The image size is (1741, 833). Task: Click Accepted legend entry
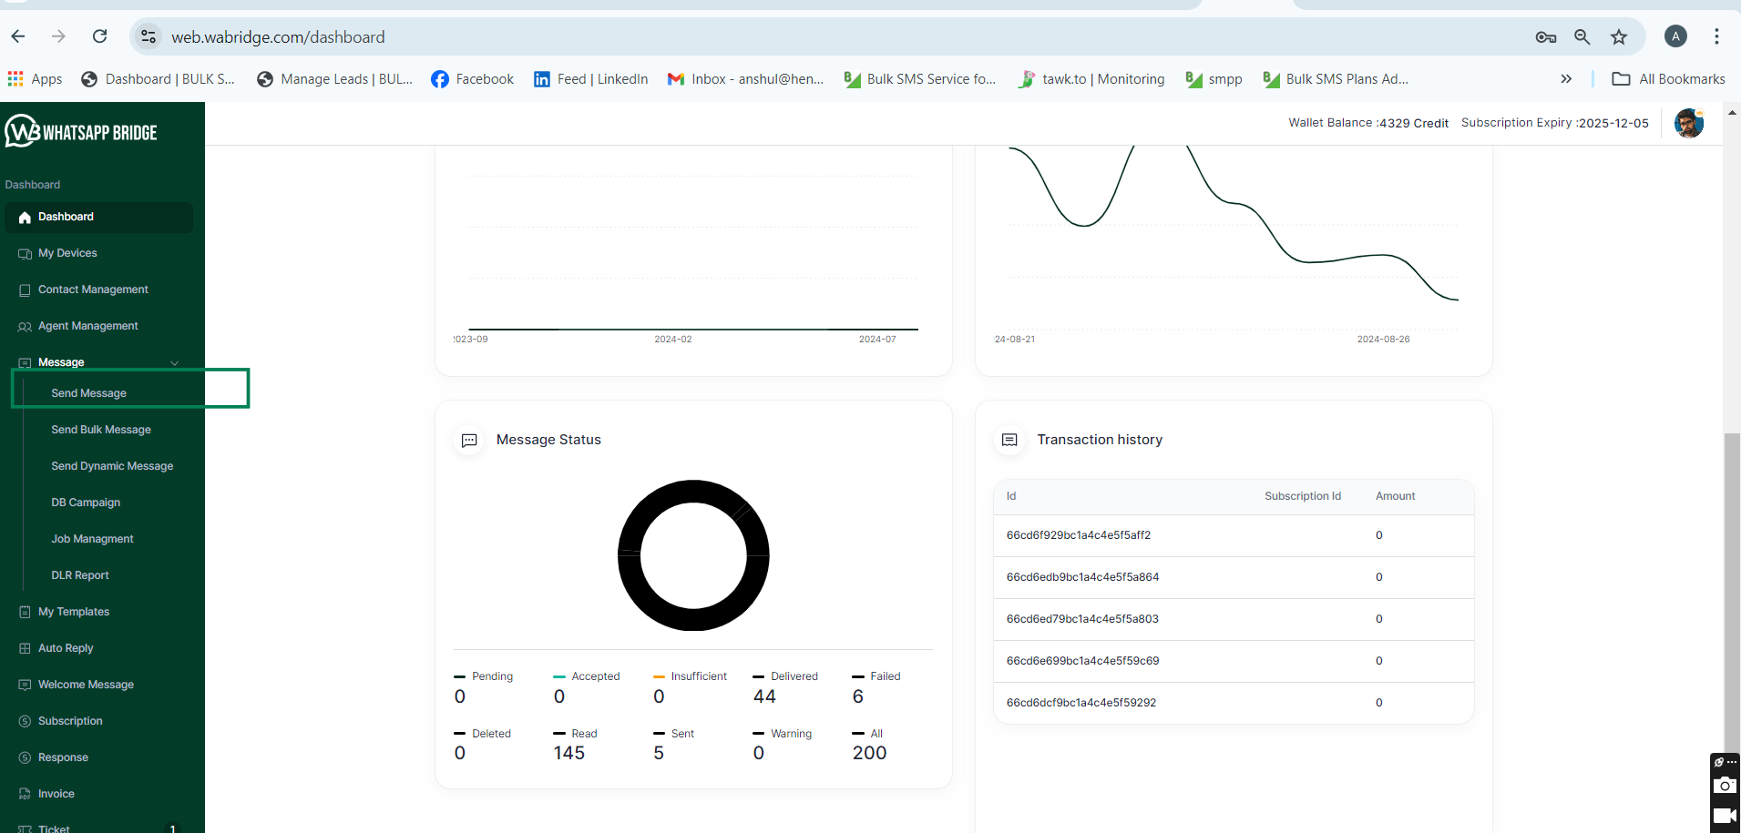pyautogui.click(x=587, y=676)
